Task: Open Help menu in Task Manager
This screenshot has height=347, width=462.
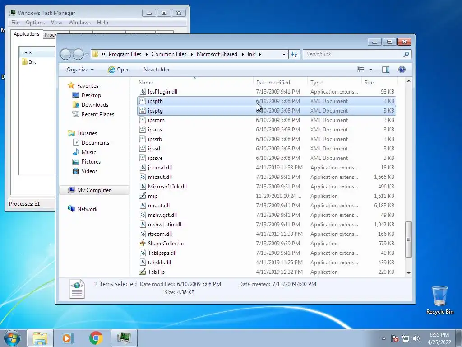Action: (102, 23)
